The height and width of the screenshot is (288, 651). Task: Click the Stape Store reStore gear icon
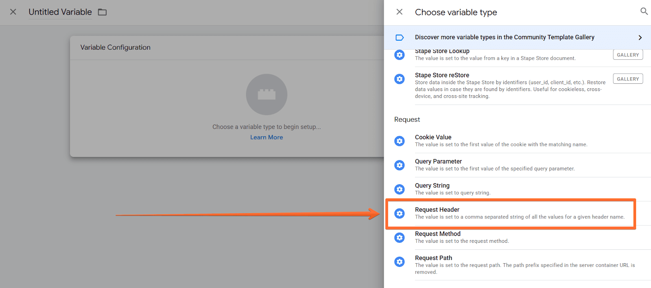[400, 79]
